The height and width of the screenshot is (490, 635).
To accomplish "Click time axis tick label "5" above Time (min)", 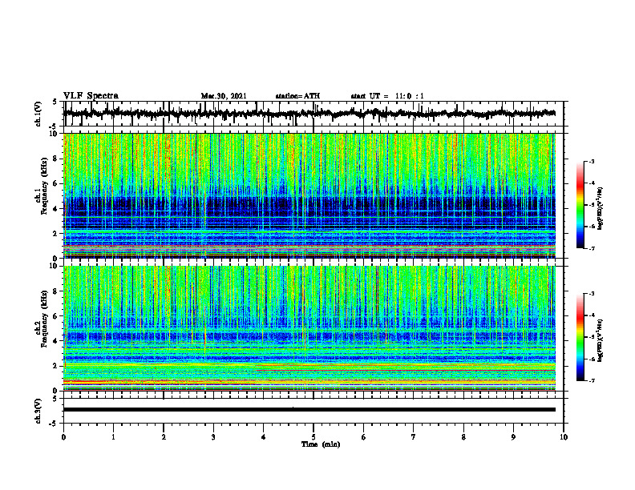I will point(313,437).
